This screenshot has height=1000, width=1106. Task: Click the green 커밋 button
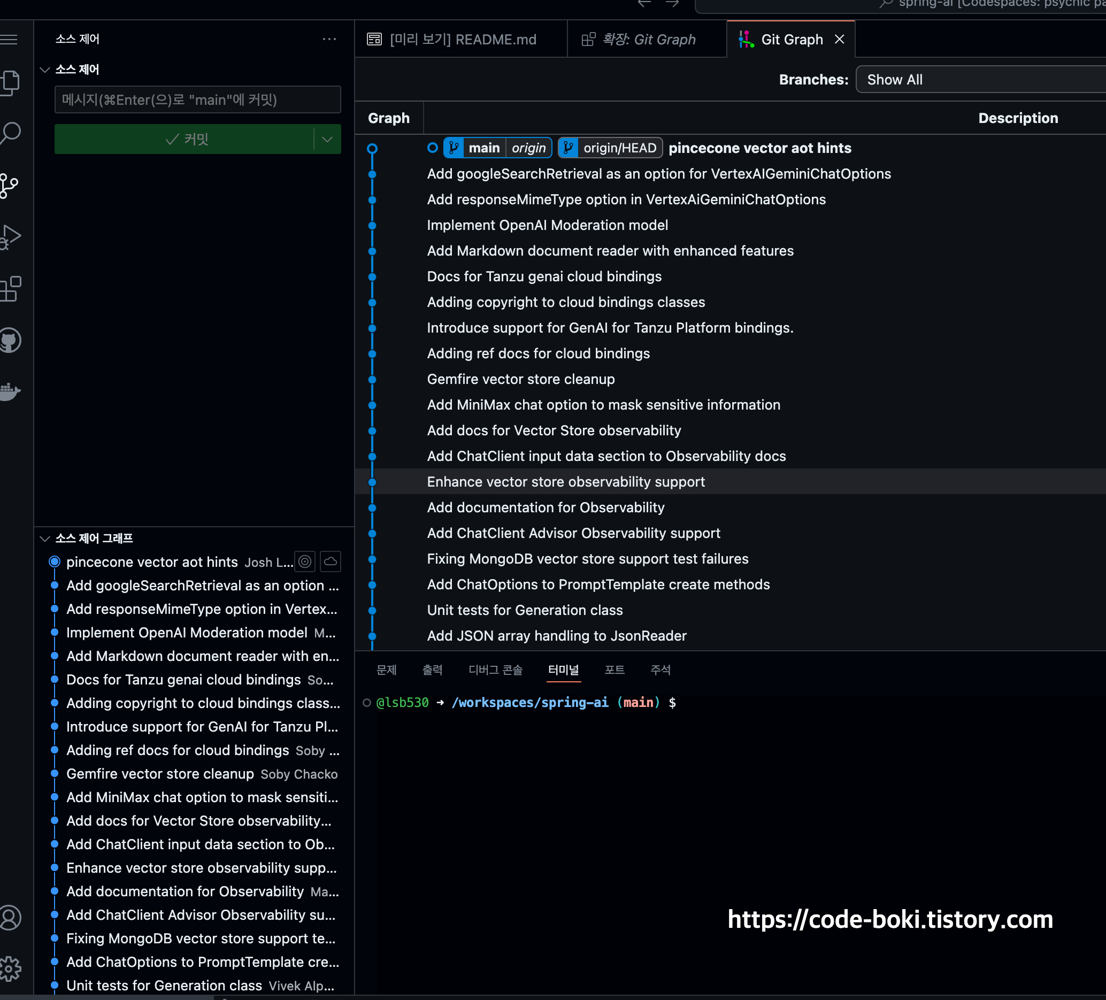(x=186, y=140)
